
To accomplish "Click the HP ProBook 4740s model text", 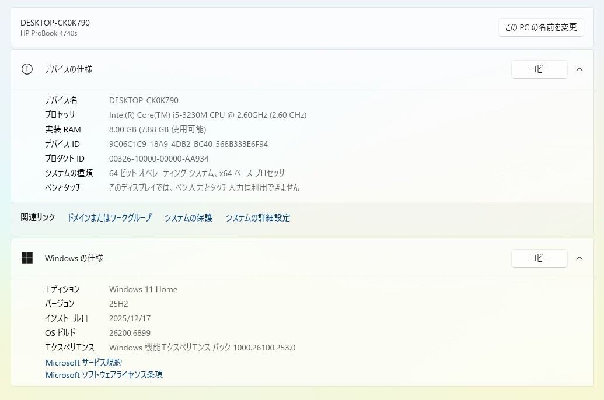I will pyautogui.click(x=49, y=33).
